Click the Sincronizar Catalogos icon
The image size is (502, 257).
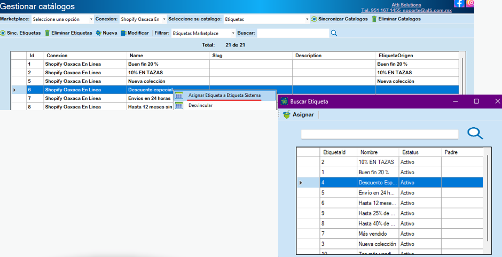pos(314,19)
